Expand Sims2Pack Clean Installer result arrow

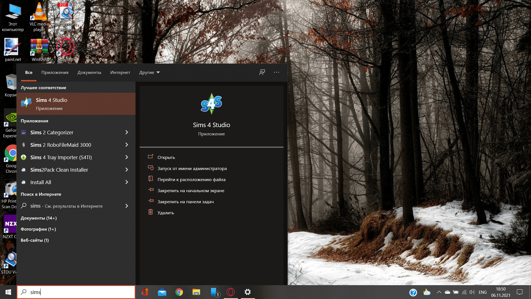[x=127, y=170]
